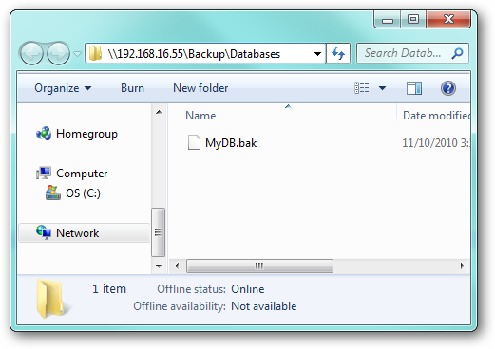Image resolution: width=495 pixels, height=349 pixels.
Task: Click the OS (C:) drive icon
Action: [x=52, y=193]
